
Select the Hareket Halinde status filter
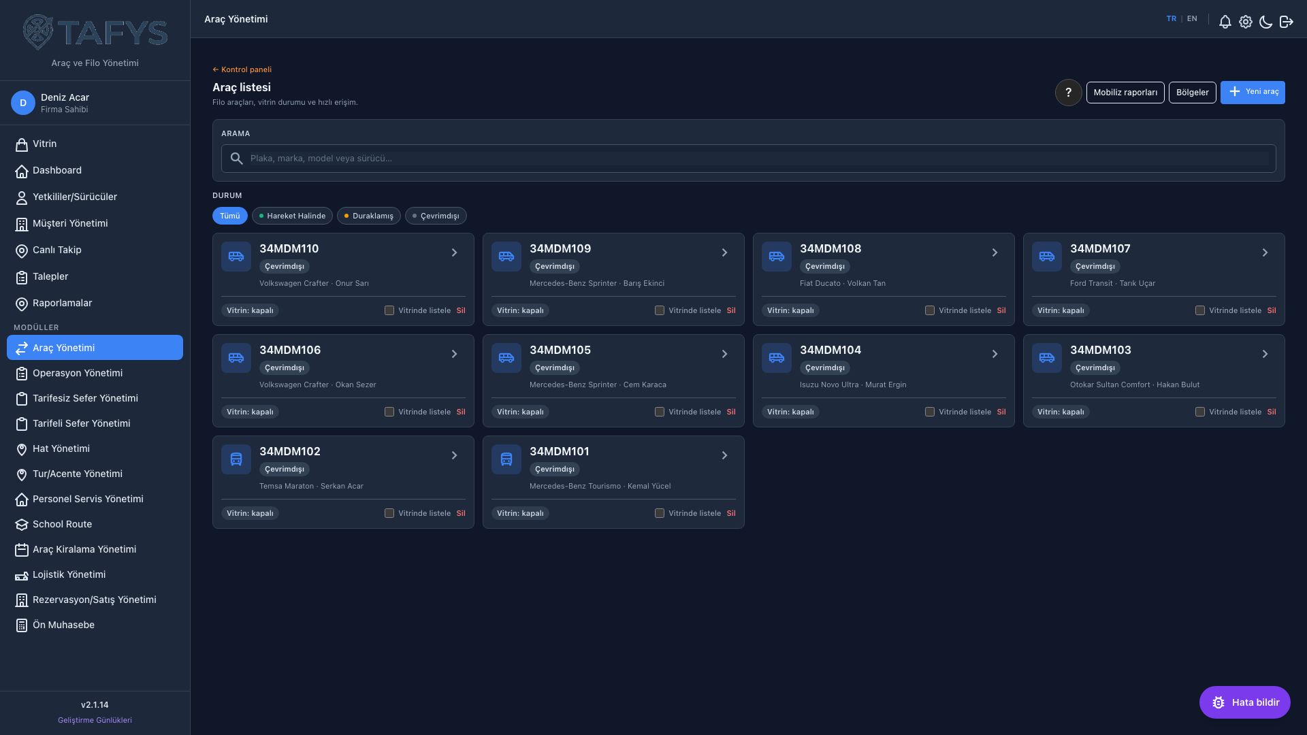[292, 216]
